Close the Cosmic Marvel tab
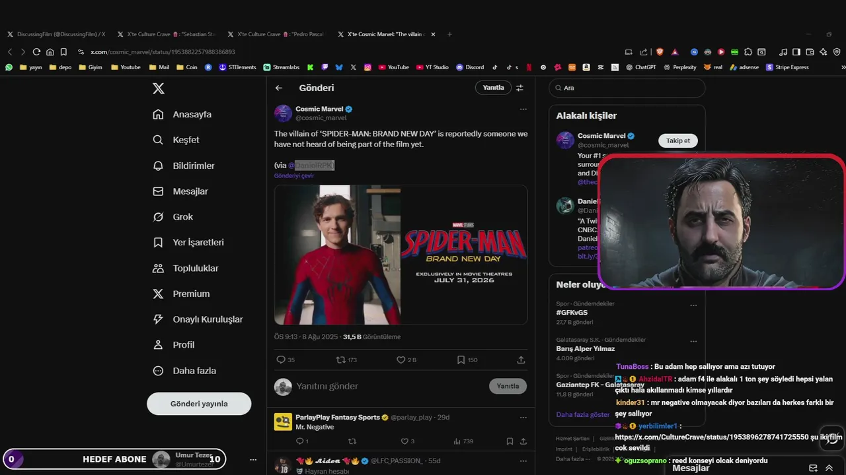This screenshot has width=846, height=475. coord(433,34)
